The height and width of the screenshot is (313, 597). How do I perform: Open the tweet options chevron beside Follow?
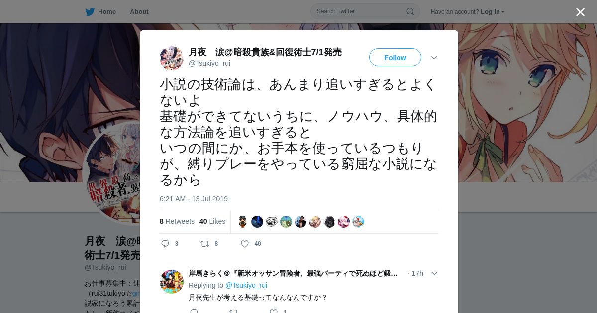tap(434, 58)
